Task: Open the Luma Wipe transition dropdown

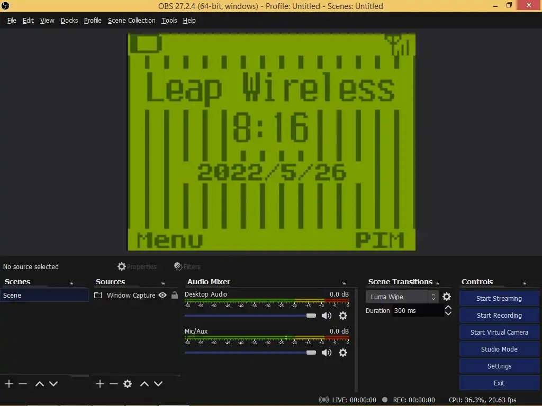Action: pos(402,297)
